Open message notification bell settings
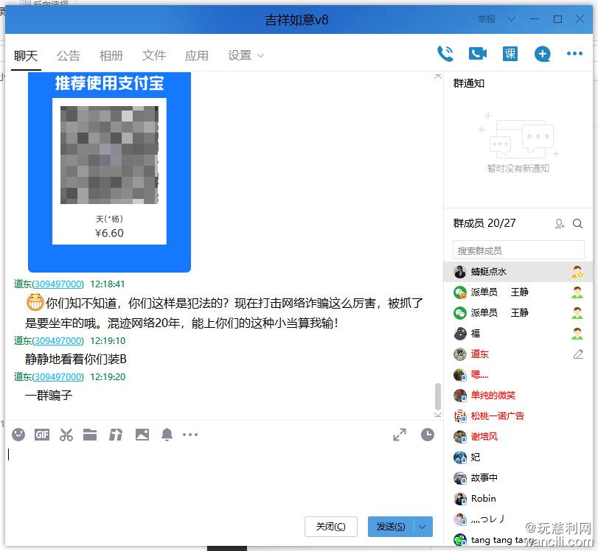Screen dimensions: 598x551 (167, 435)
